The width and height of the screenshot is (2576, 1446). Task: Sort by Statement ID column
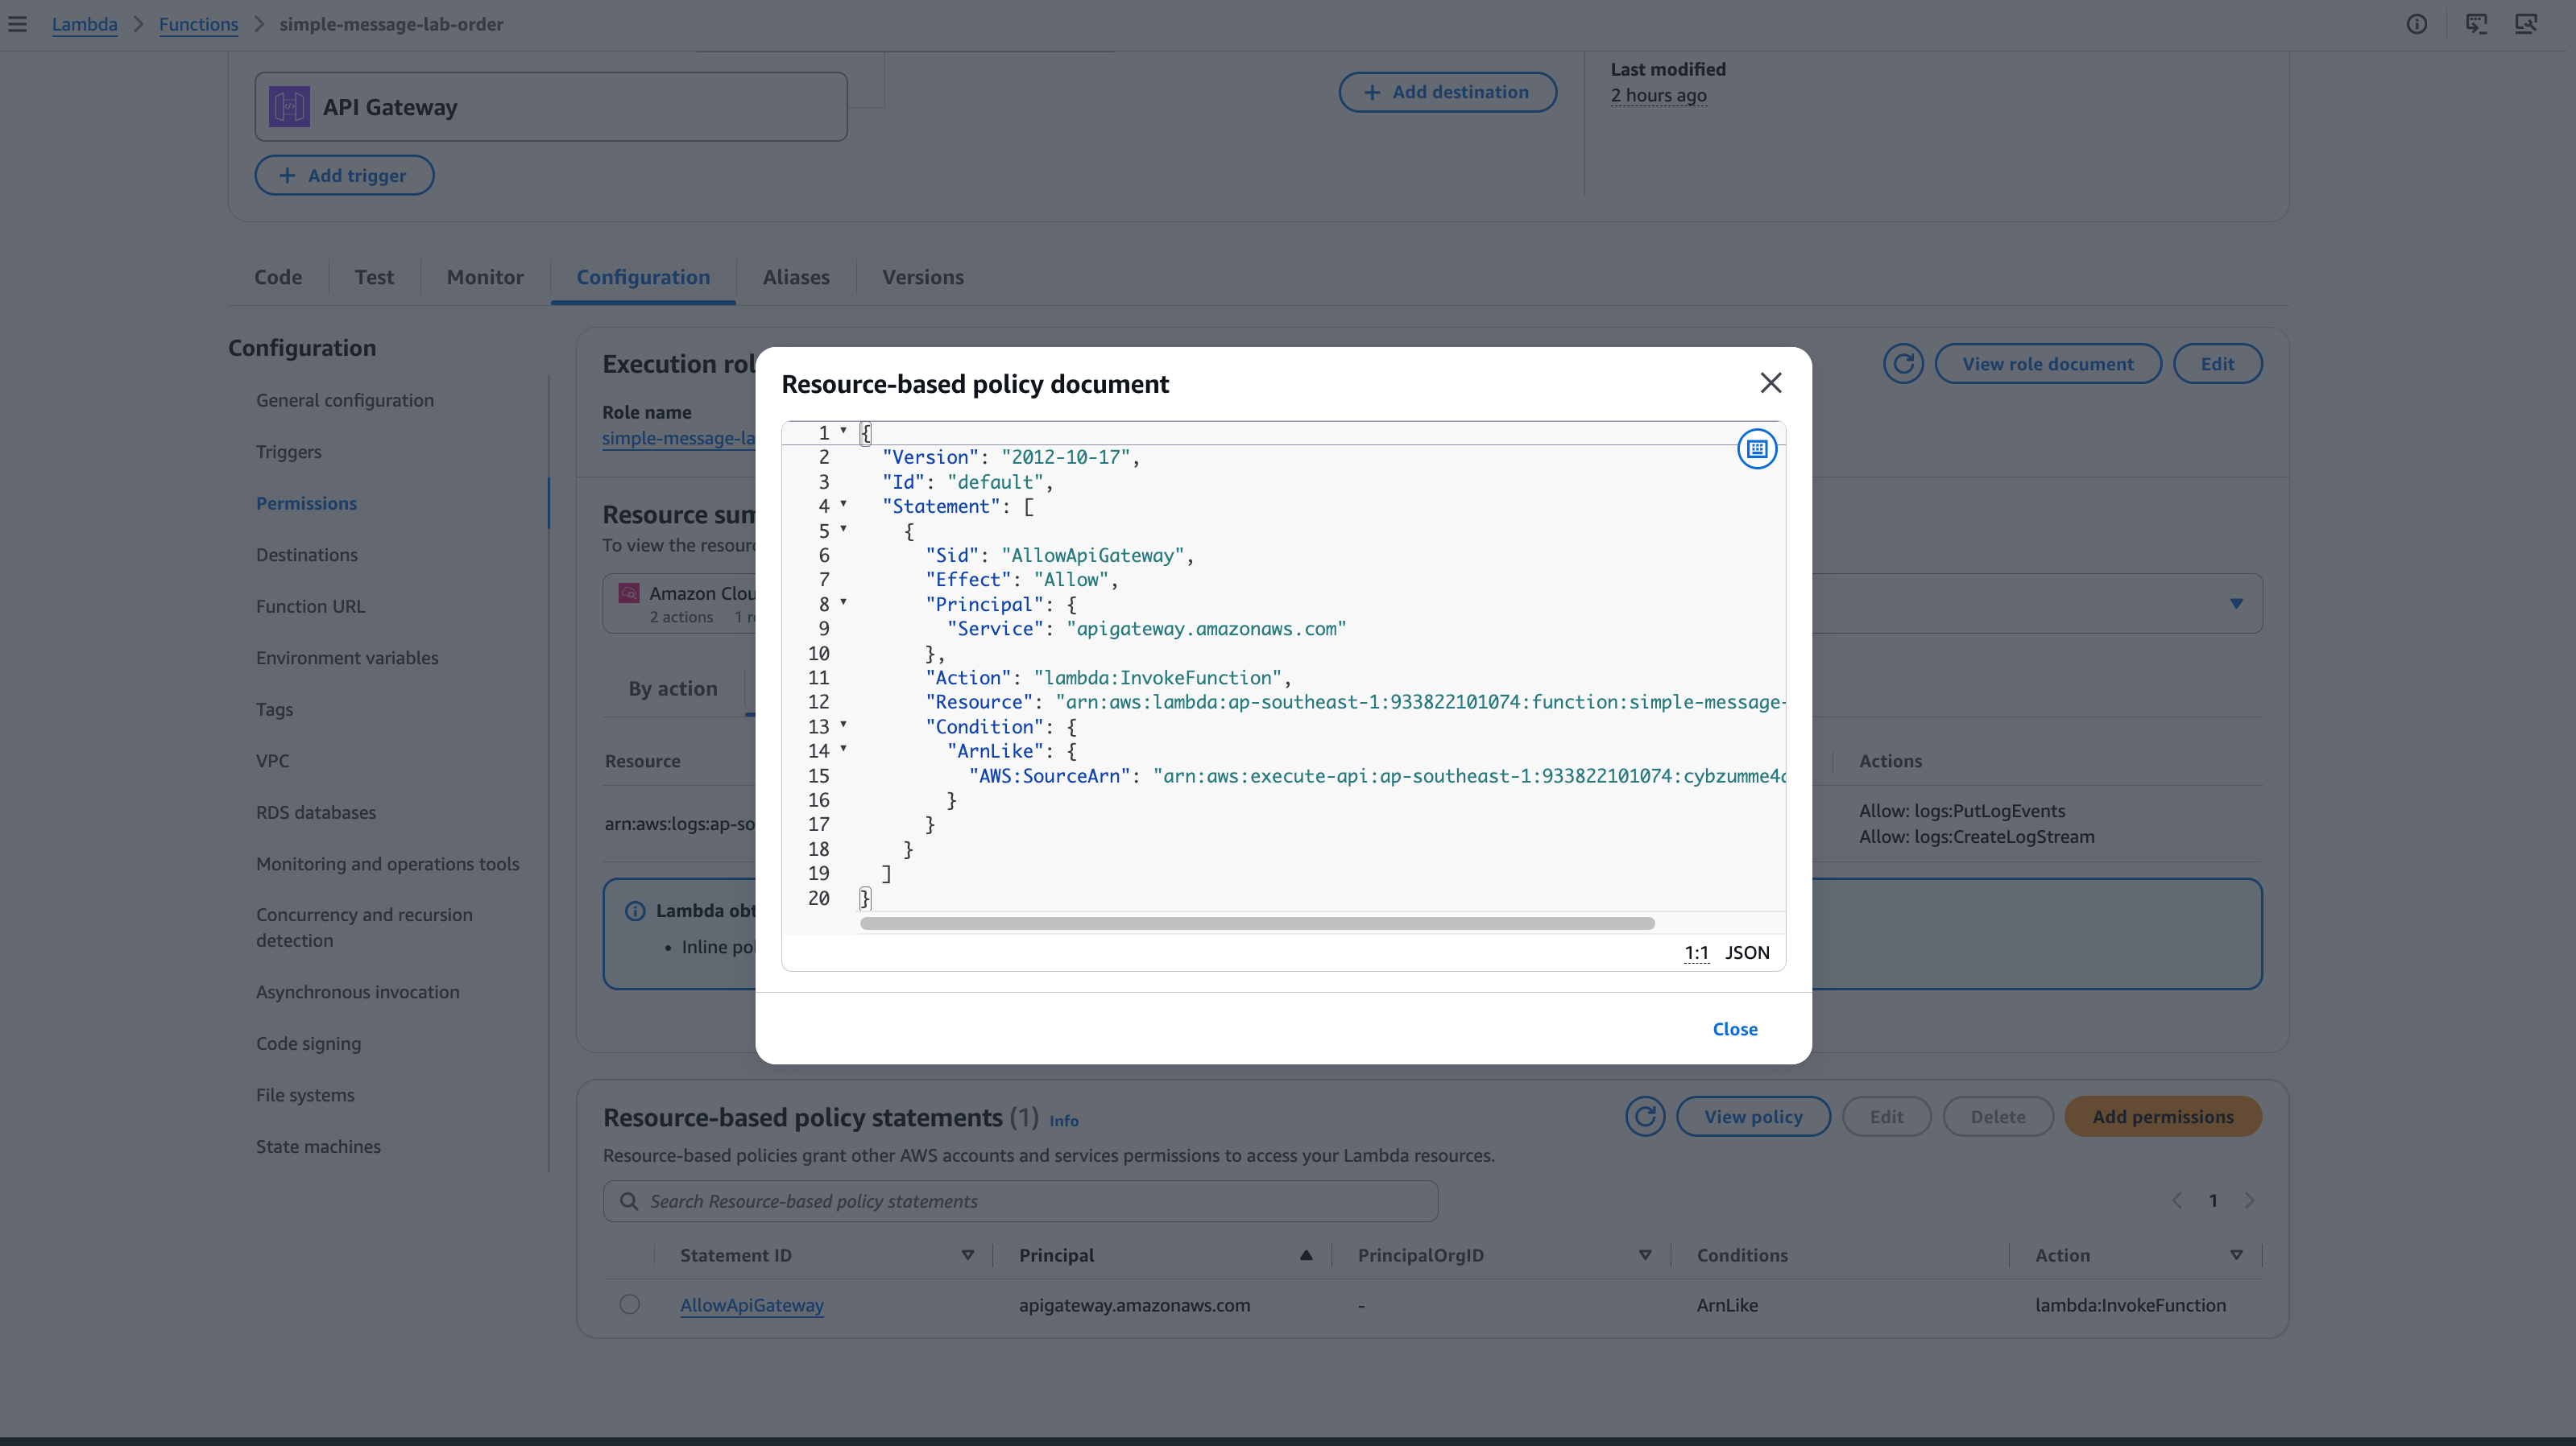[967, 1255]
